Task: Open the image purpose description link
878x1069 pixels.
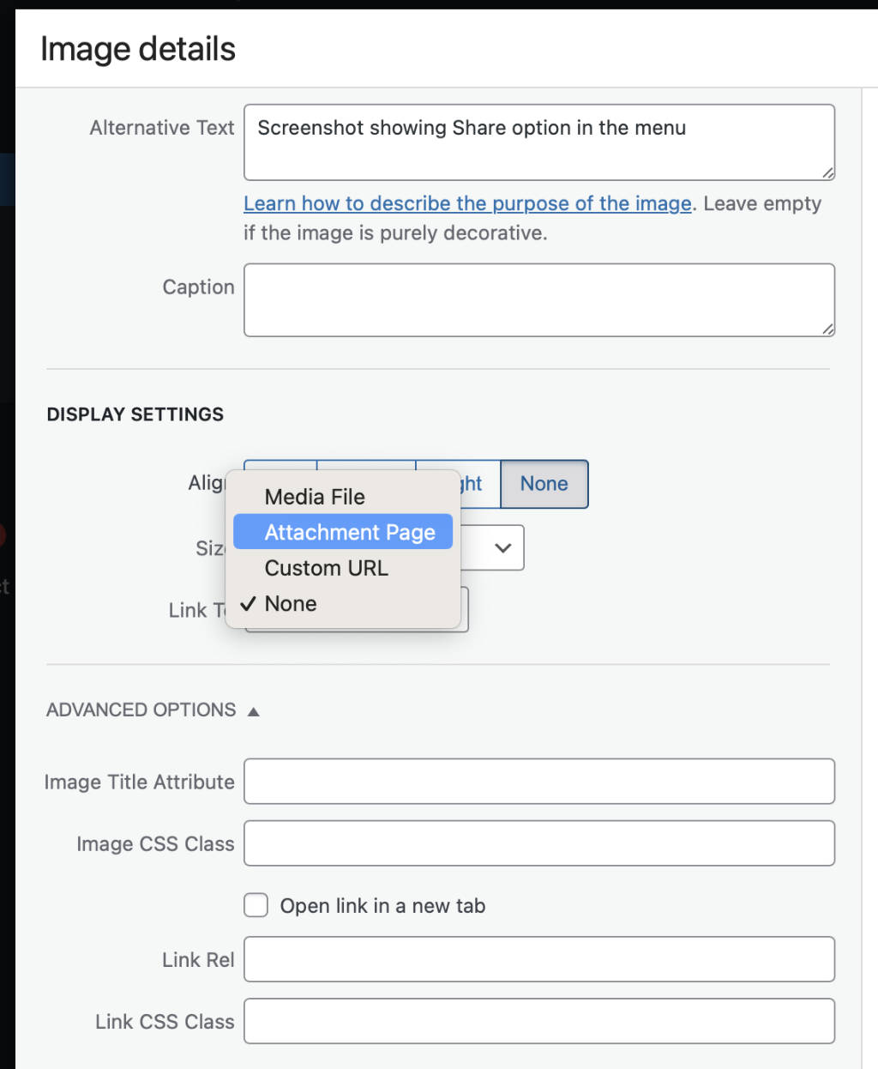Action: pos(467,203)
